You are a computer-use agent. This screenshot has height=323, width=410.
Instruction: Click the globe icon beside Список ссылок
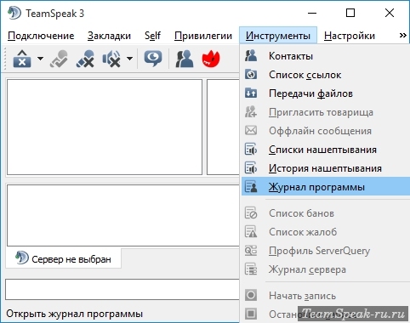[x=251, y=75]
